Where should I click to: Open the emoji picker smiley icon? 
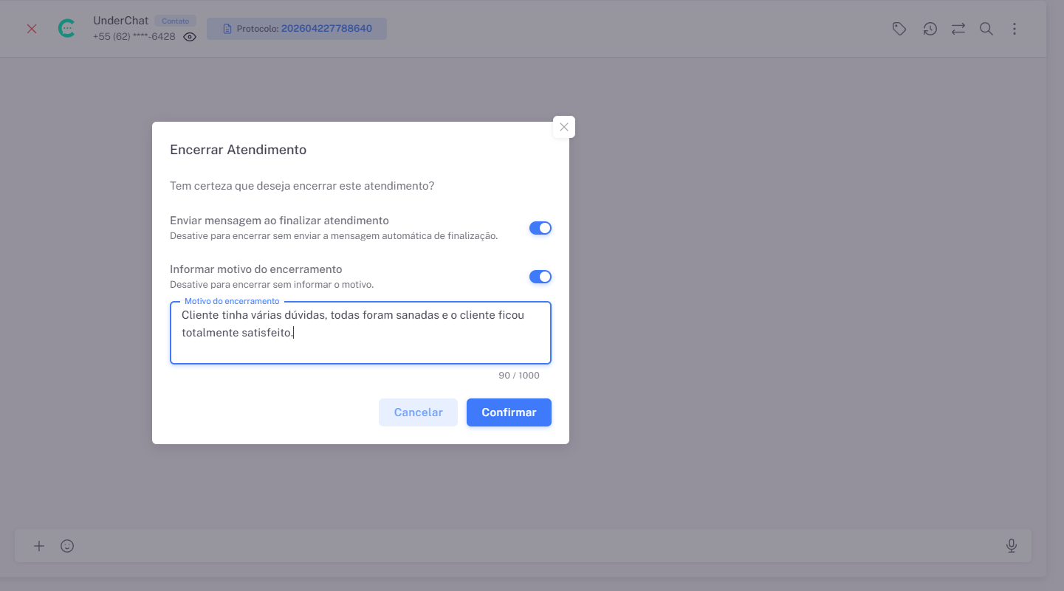point(67,546)
